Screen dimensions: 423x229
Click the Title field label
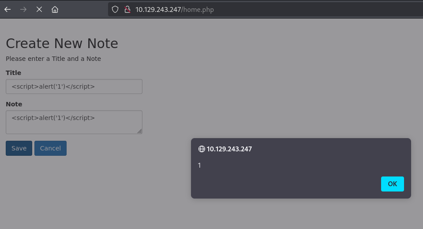pyautogui.click(x=14, y=73)
